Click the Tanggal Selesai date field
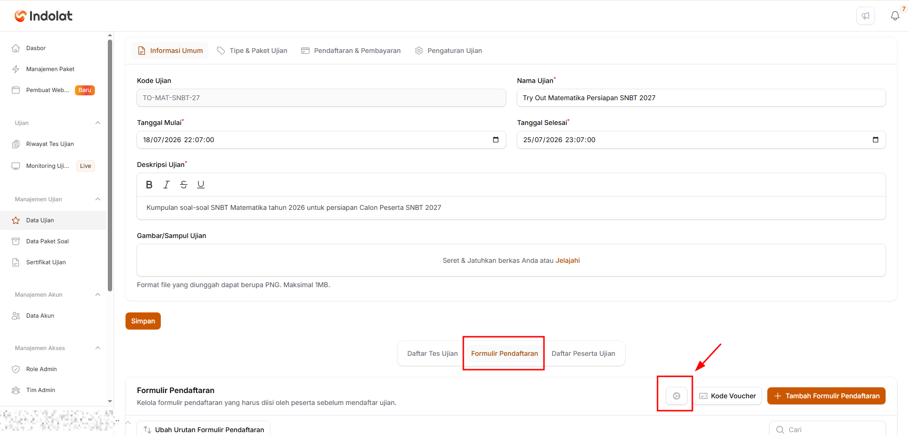The height and width of the screenshot is (435, 909). click(x=701, y=140)
